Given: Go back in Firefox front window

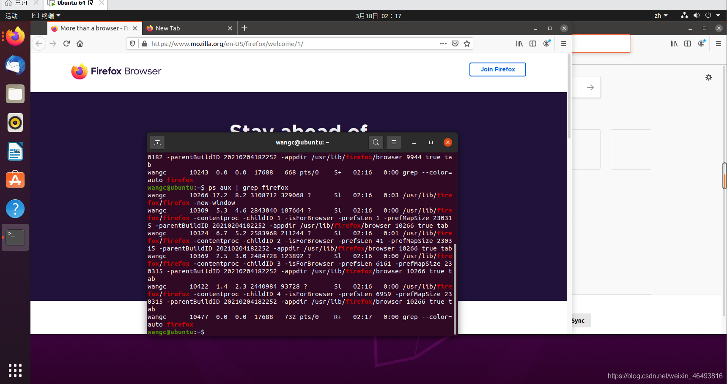Looking at the screenshot, I should pos(39,44).
